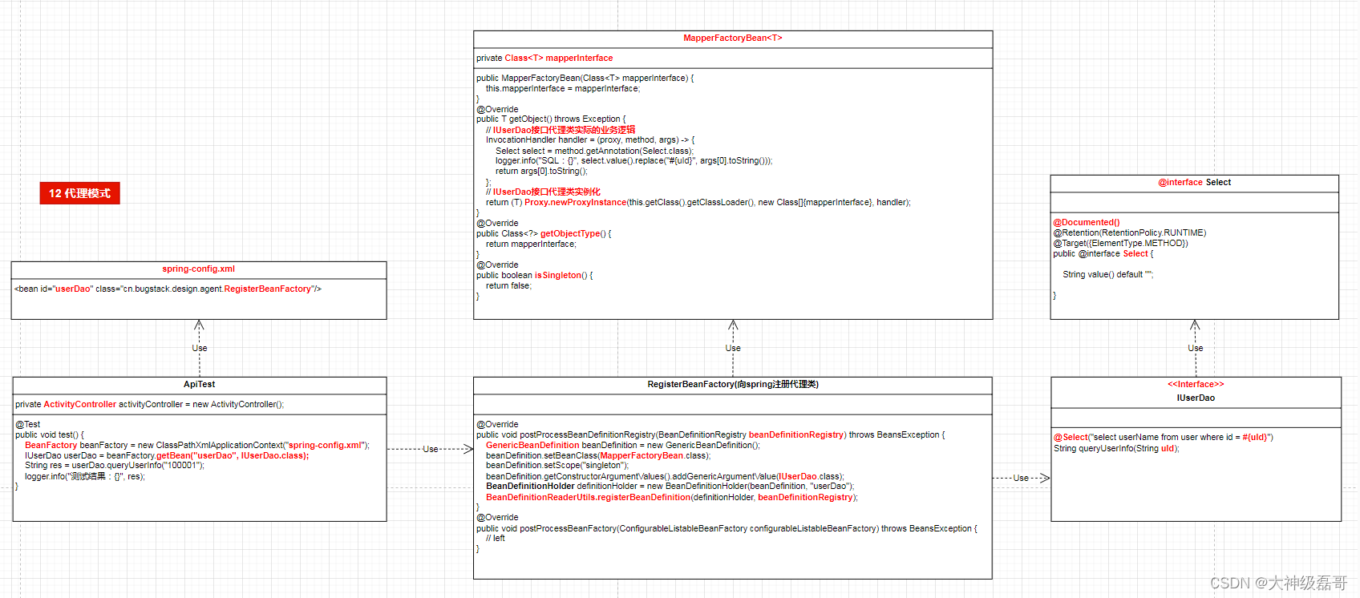Click '@Target({ElementType.METHOD})' line

tap(1121, 244)
